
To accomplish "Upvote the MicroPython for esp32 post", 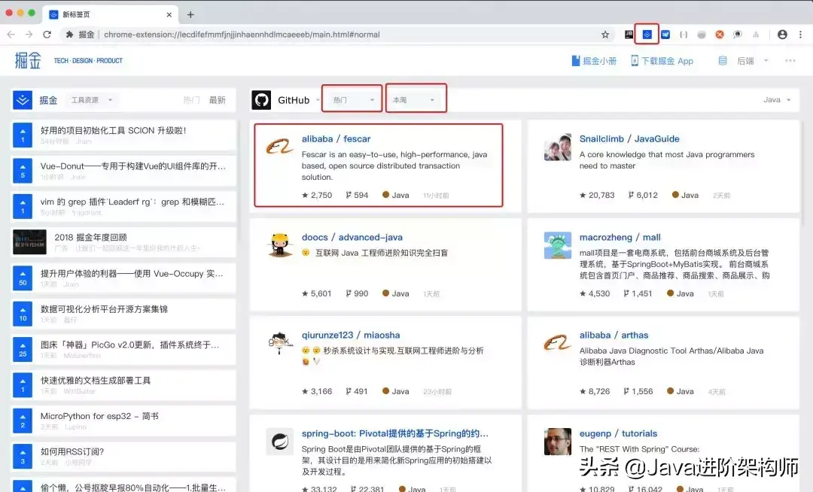I will (23, 421).
